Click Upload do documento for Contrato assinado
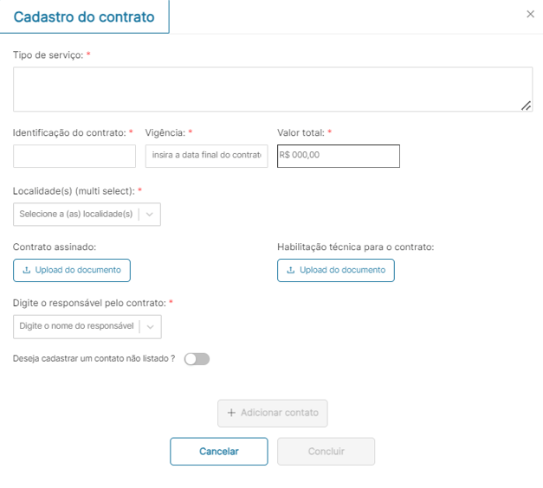 point(72,270)
